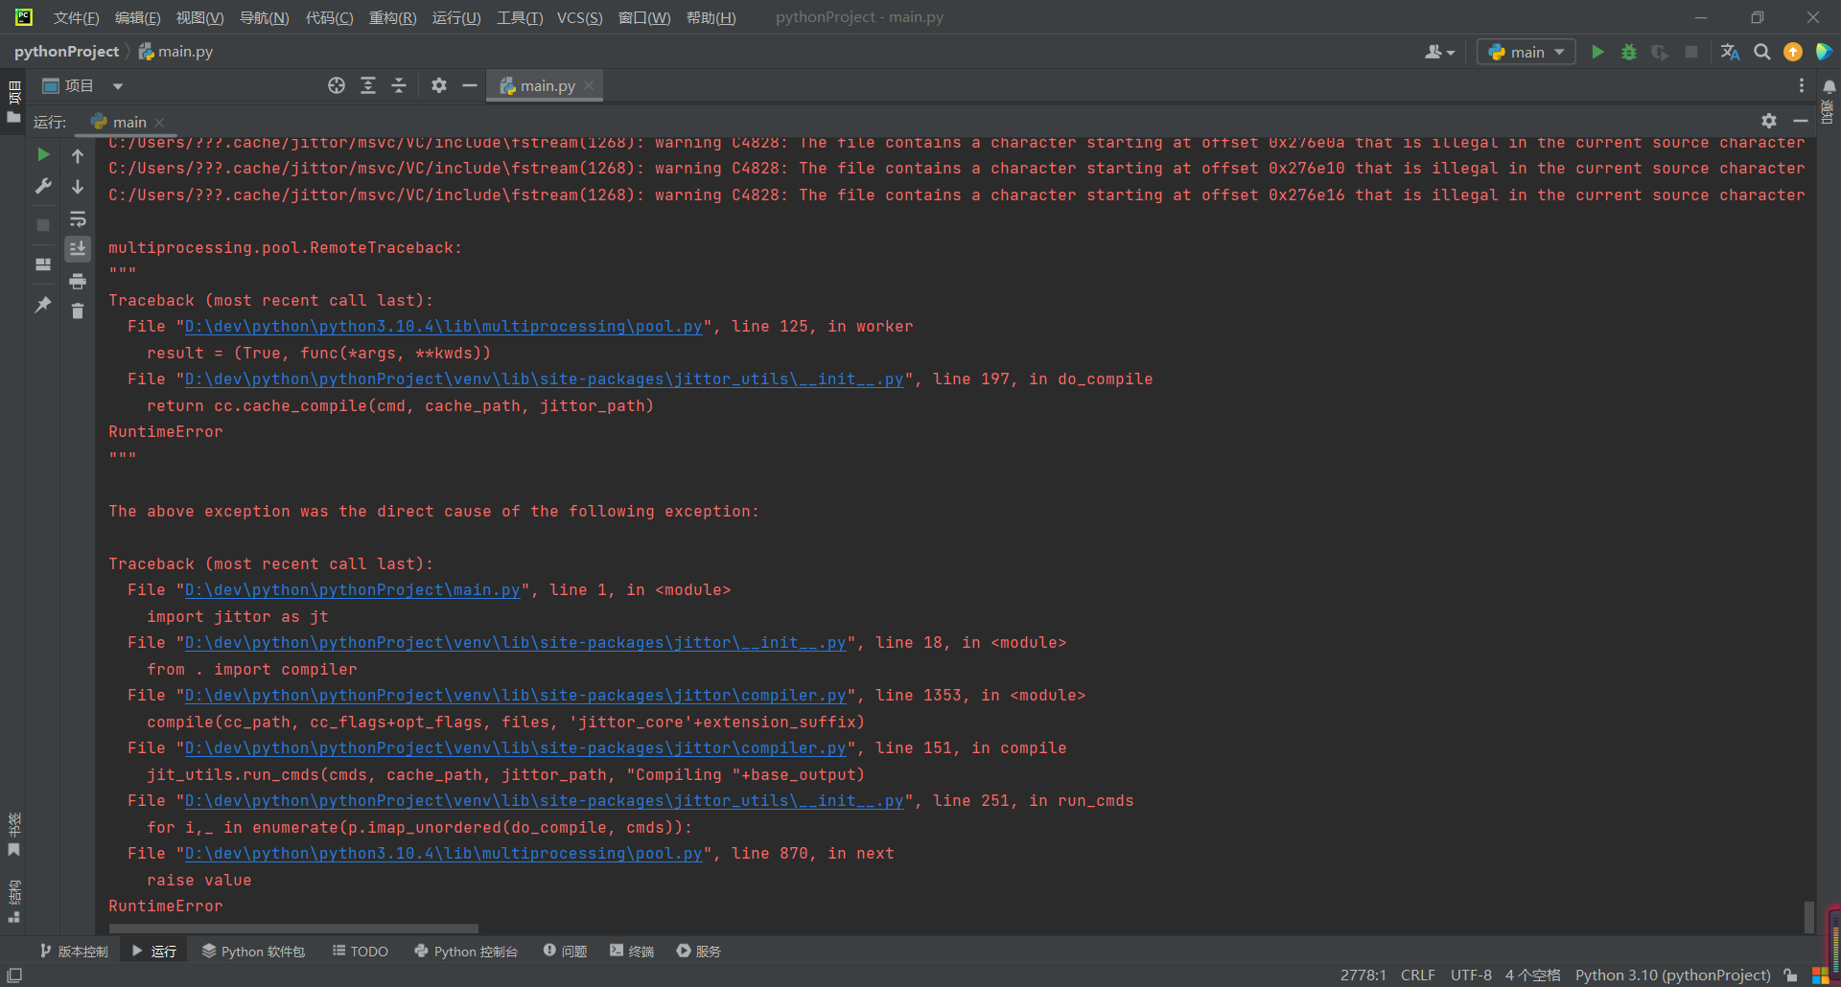Switch to the Python console tab
This screenshot has height=987, width=1841.
pyautogui.click(x=466, y=951)
